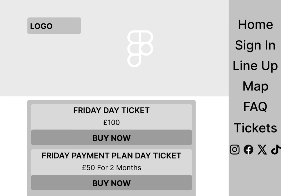
Task: Click the Figma logo in hero banner
Action: click(140, 49)
